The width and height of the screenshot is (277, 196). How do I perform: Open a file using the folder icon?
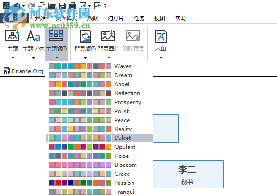tap(52, 6)
